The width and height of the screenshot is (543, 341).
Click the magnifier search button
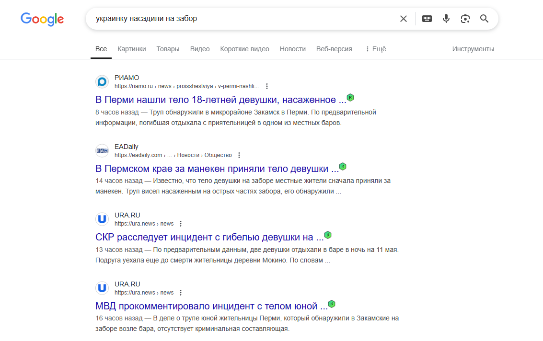(484, 19)
